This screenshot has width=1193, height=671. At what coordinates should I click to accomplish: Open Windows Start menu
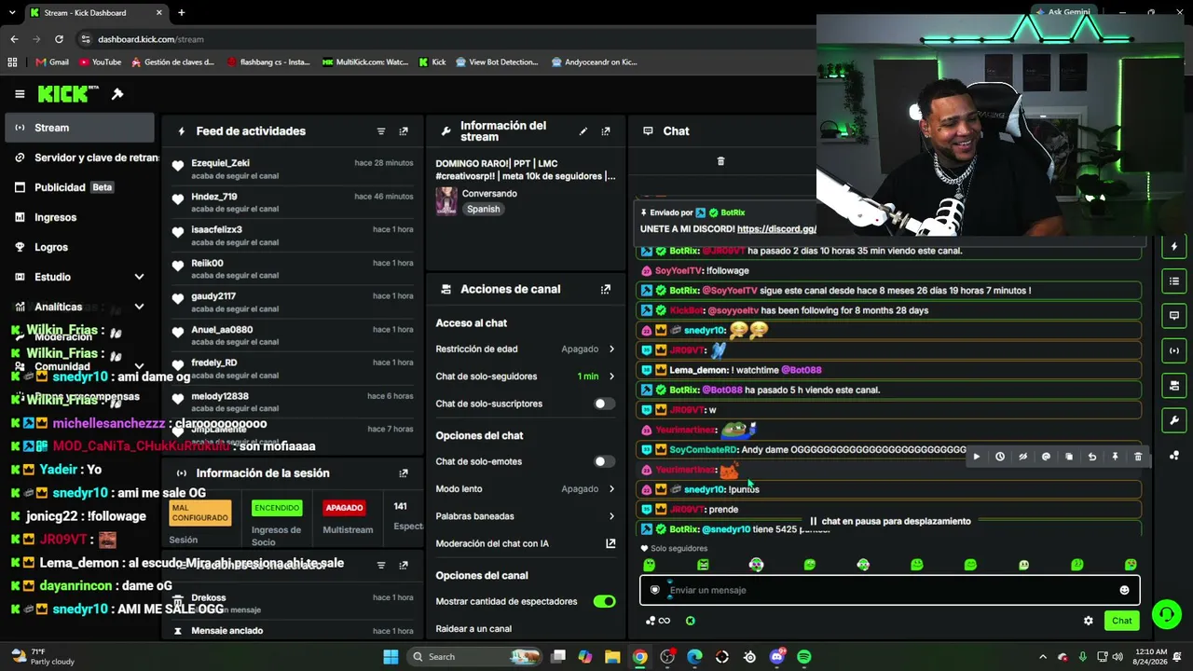click(391, 657)
